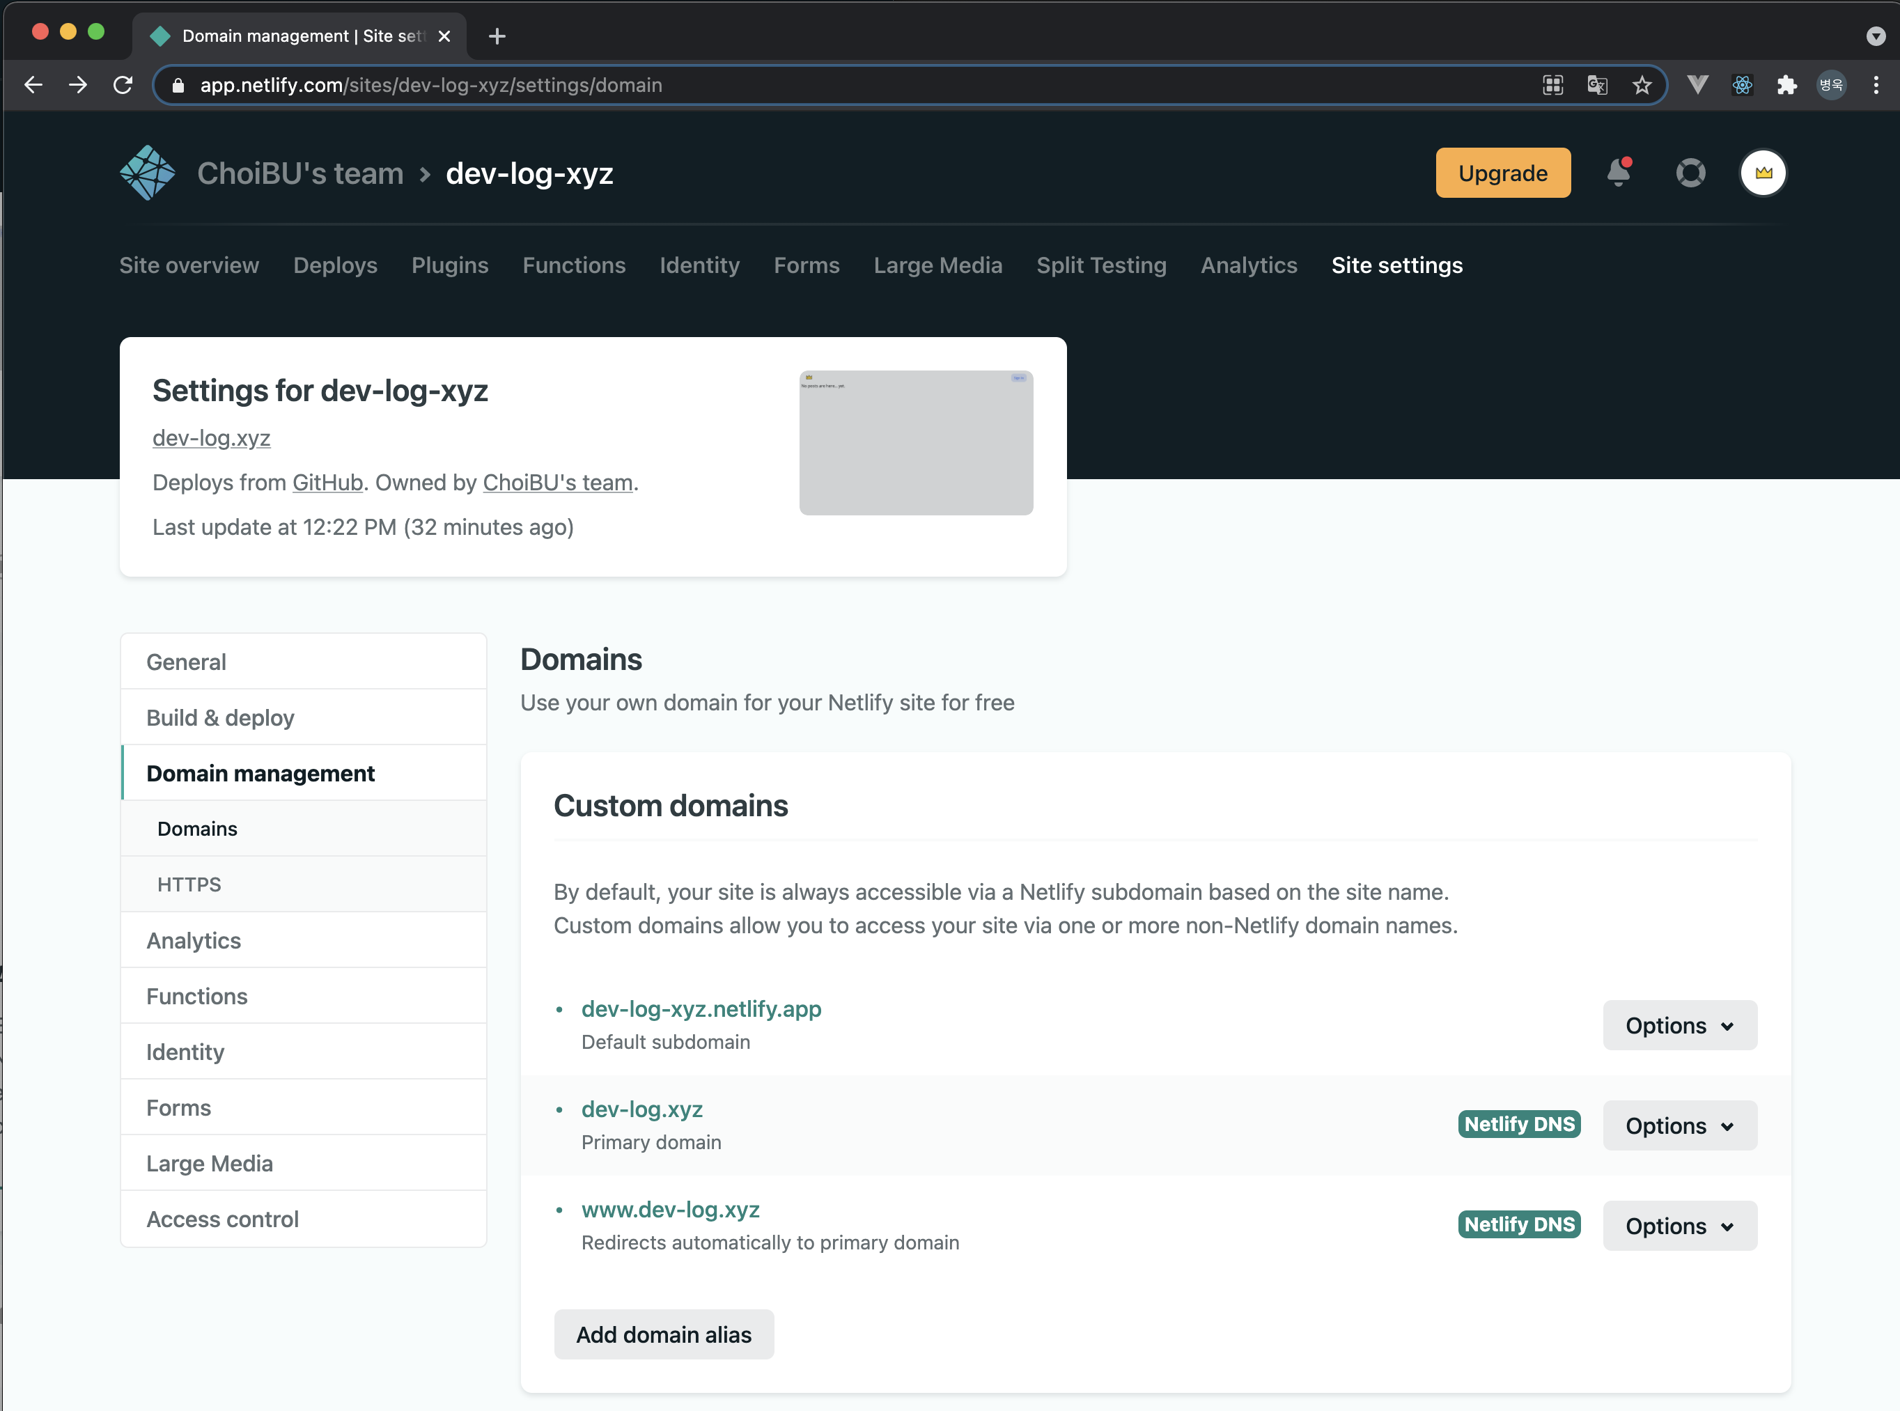Click the site preview thumbnail
Viewport: 1900px width, 1411px height.
(x=915, y=442)
